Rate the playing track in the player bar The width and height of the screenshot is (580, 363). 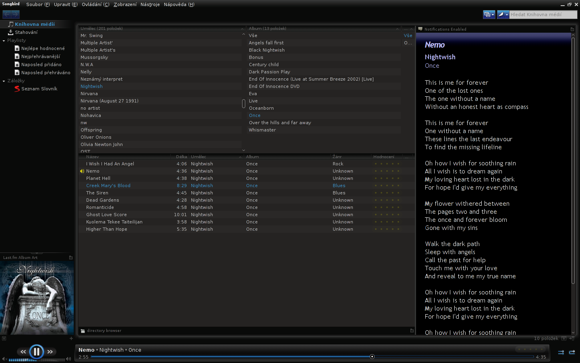coord(530,349)
